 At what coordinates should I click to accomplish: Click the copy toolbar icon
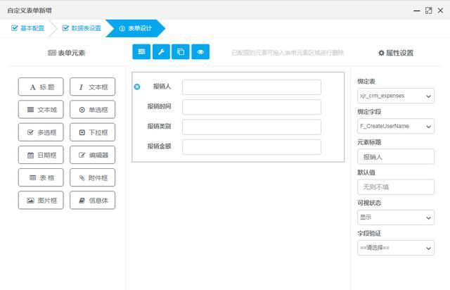[181, 51]
